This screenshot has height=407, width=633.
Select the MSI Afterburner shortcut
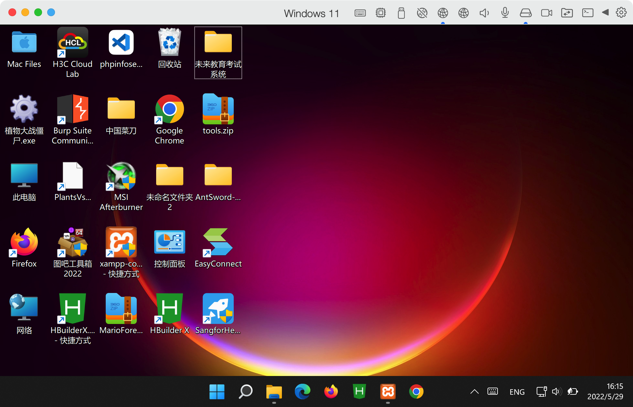pyautogui.click(x=121, y=176)
